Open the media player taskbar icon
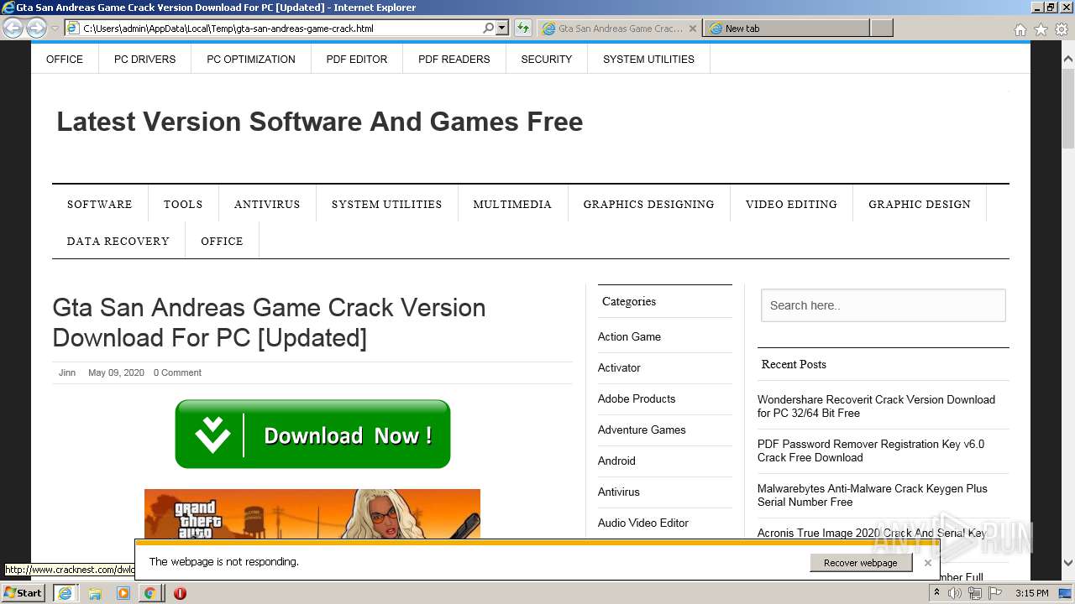 coord(123,593)
